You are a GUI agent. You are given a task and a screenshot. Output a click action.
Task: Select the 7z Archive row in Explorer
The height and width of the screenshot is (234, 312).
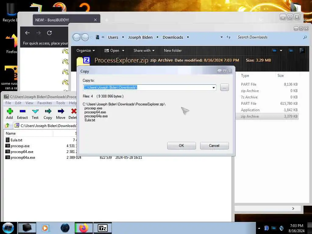267,97
